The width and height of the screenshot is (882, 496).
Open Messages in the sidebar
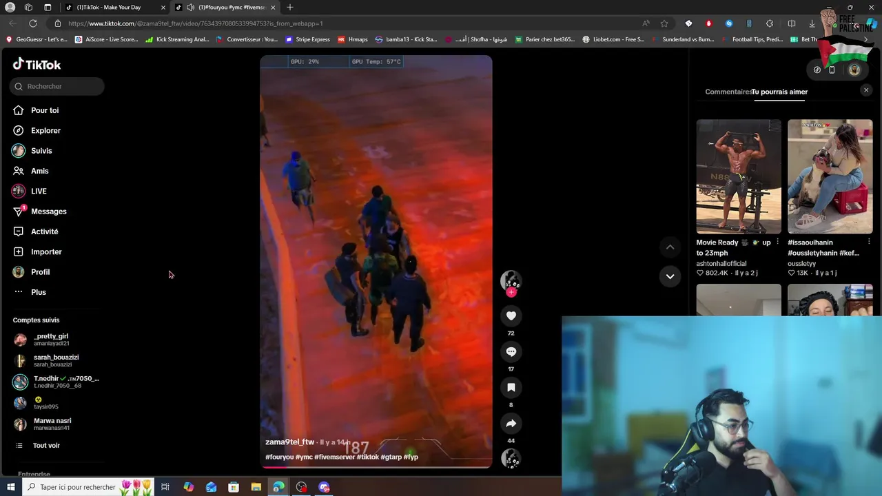tap(48, 211)
